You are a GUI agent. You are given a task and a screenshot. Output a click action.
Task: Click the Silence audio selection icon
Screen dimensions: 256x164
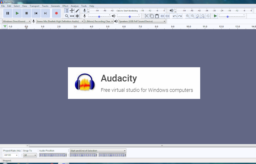pos(167,16)
